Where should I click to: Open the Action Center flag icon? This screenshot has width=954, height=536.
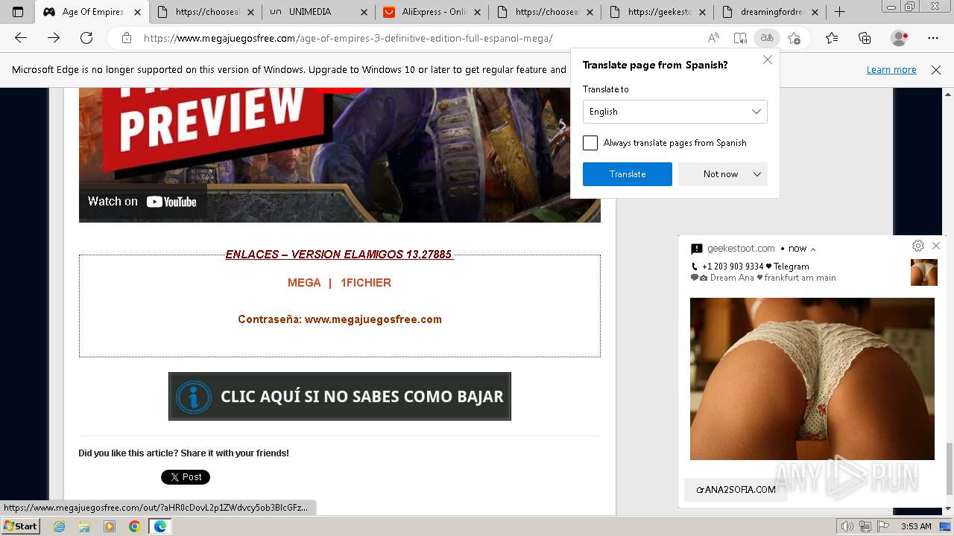click(882, 526)
